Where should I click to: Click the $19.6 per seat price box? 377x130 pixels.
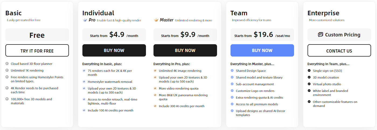coord(262,35)
